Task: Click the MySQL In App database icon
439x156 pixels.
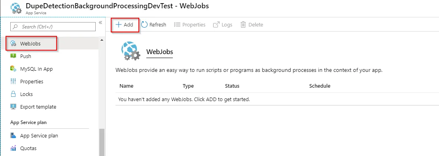Action: coord(13,69)
